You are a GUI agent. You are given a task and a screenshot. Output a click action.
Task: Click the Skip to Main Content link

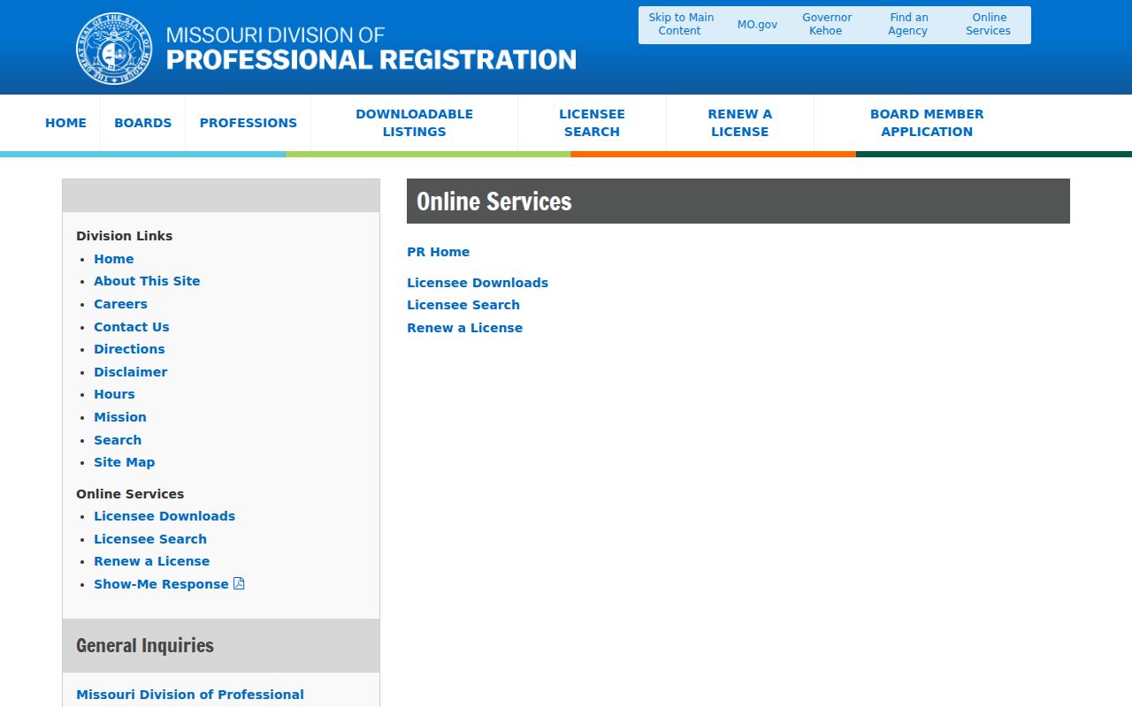[681, 24]
